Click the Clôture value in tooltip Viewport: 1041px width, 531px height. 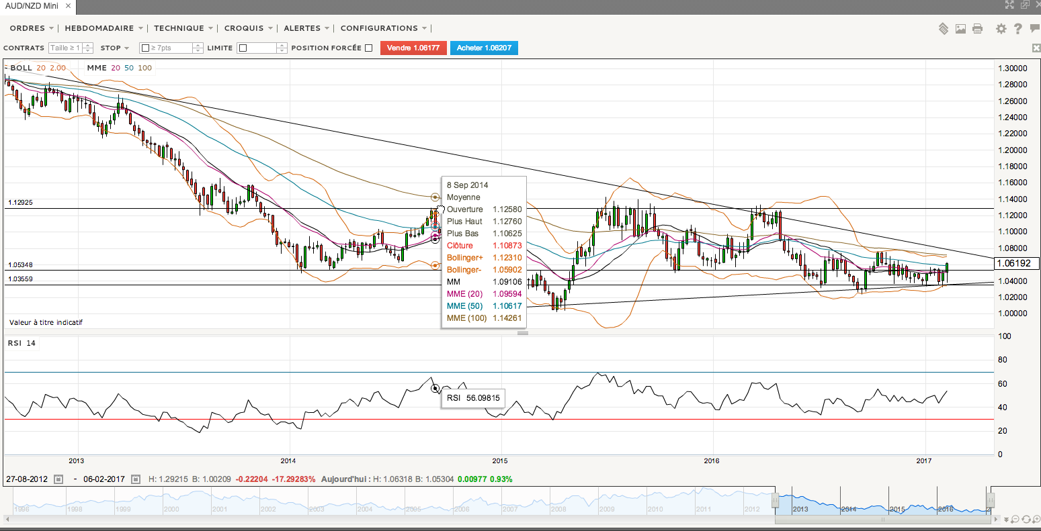[507, 246]
